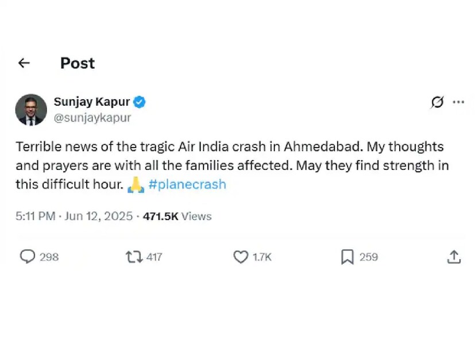Viewport: 475px width, 356px height.
Task: Reply using the speech bubble icon
Action: tap(28, 257)
